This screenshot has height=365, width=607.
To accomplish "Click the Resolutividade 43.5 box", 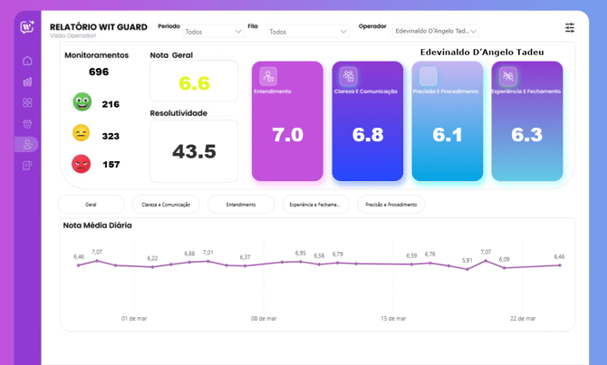I will (x=194, y=151).
